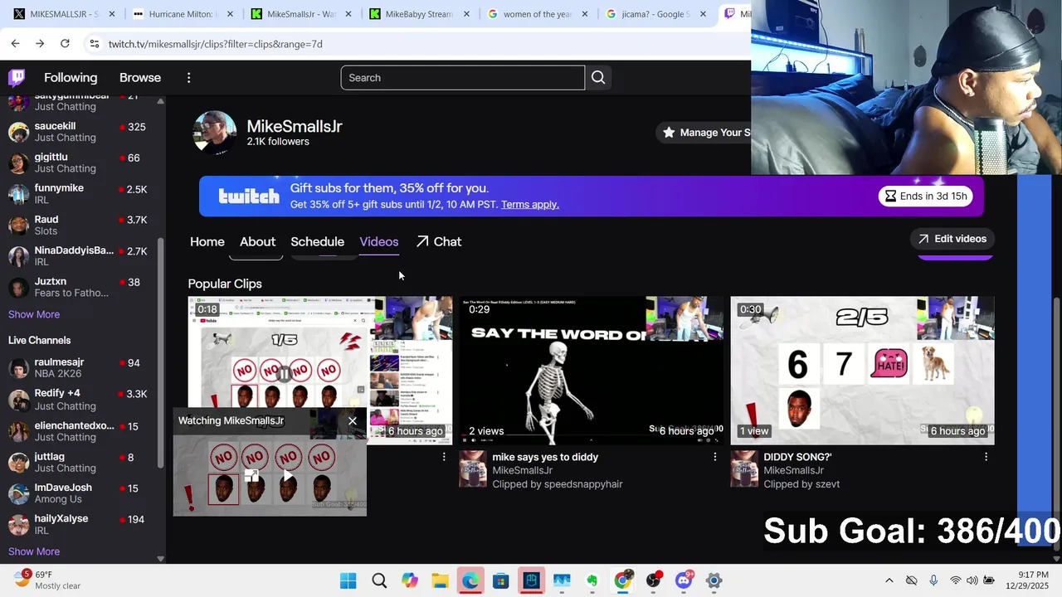This screenshot has height=597, width=1062.
Task: Open taskbar search
Action: (x=379, y=580)
